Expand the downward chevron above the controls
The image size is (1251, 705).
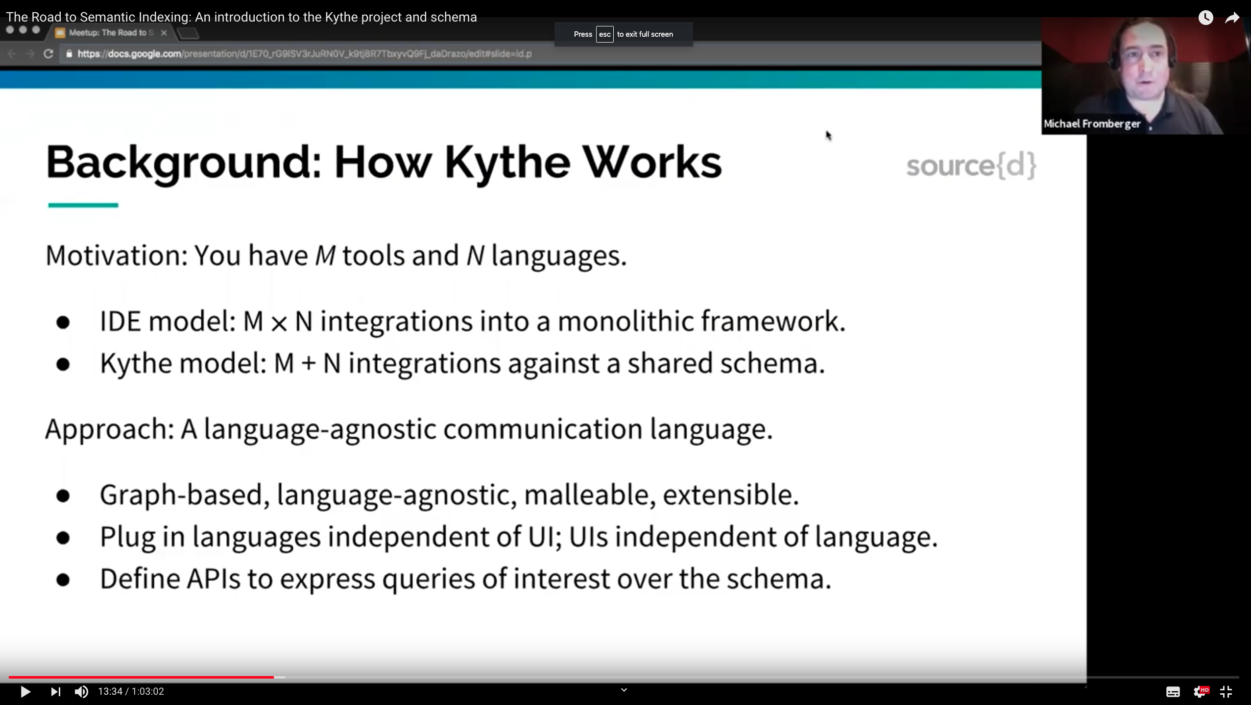(623, 689)
